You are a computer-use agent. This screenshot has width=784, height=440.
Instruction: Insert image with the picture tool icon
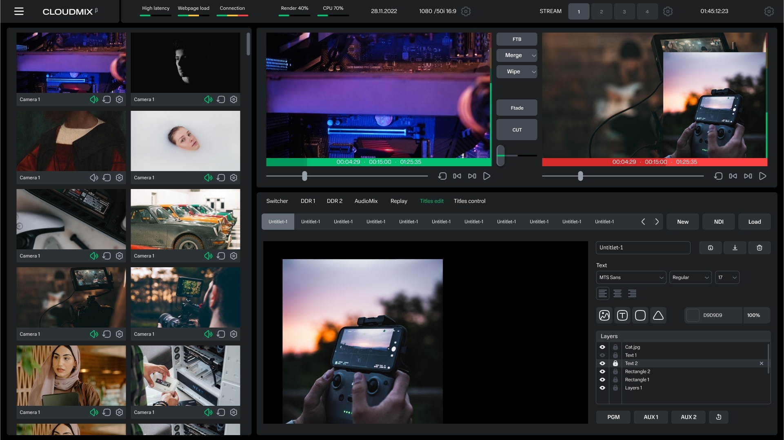(604, 315)
